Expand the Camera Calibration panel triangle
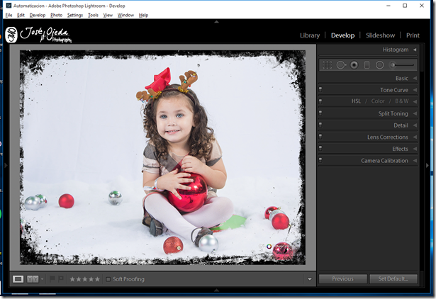Image resolution: width=436 pixels, height=299 pixels. point(415,161)
